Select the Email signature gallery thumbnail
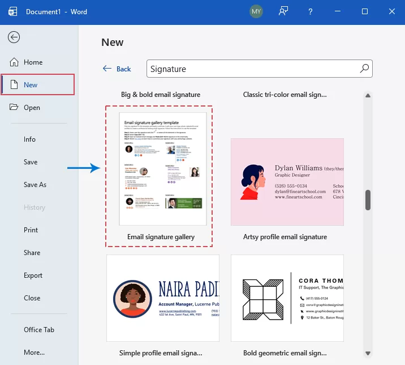 pyautogui.click(x=163, y=169)
